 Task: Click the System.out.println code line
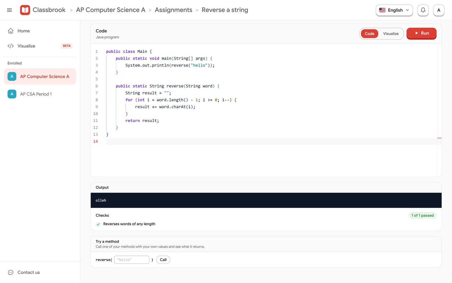point(170,65)
